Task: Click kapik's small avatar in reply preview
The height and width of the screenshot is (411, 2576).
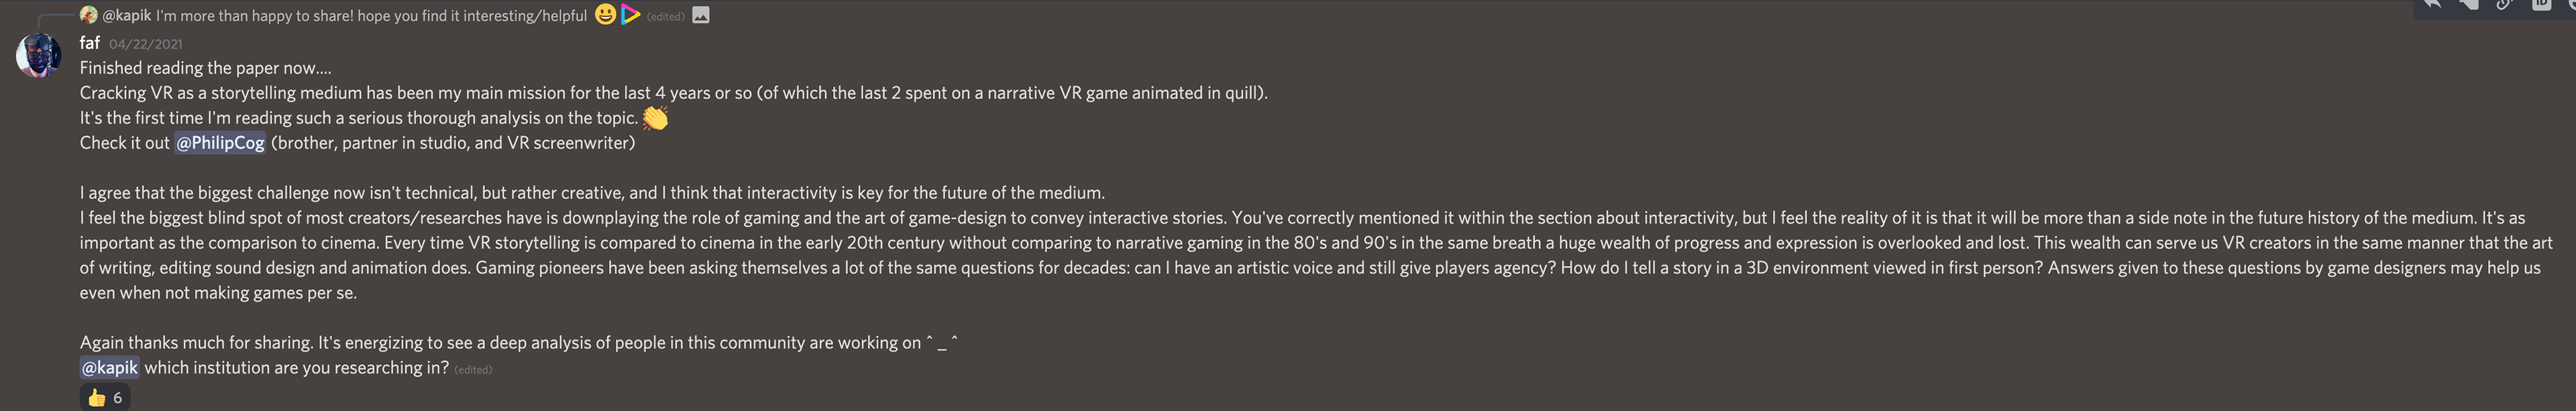Action: (x=88, y=15)
